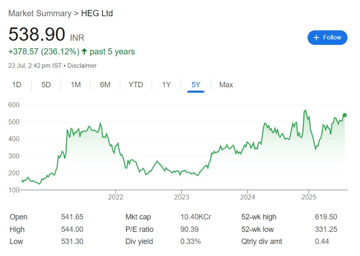Viewport: 360px width, 256px height.
Task: Click the 100 y-axis label
Action: click(x=14, y=190)
